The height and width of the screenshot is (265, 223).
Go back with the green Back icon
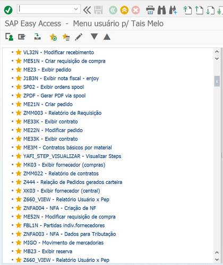pos(113,10)
